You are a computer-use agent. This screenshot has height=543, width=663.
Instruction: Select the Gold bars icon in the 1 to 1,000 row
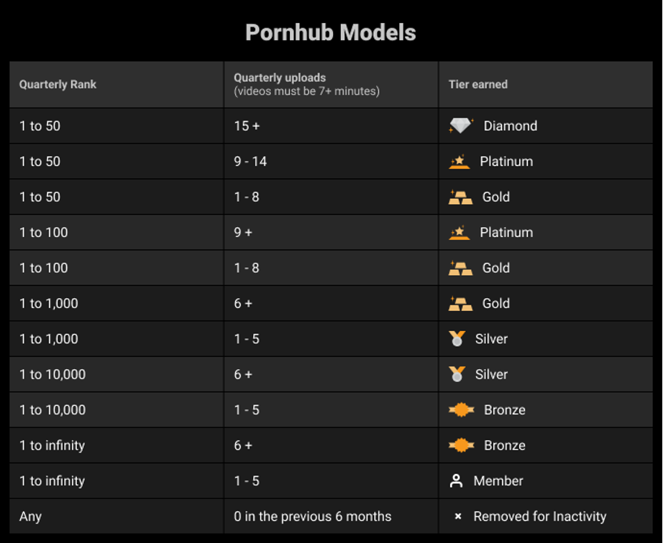coord(460,304)
